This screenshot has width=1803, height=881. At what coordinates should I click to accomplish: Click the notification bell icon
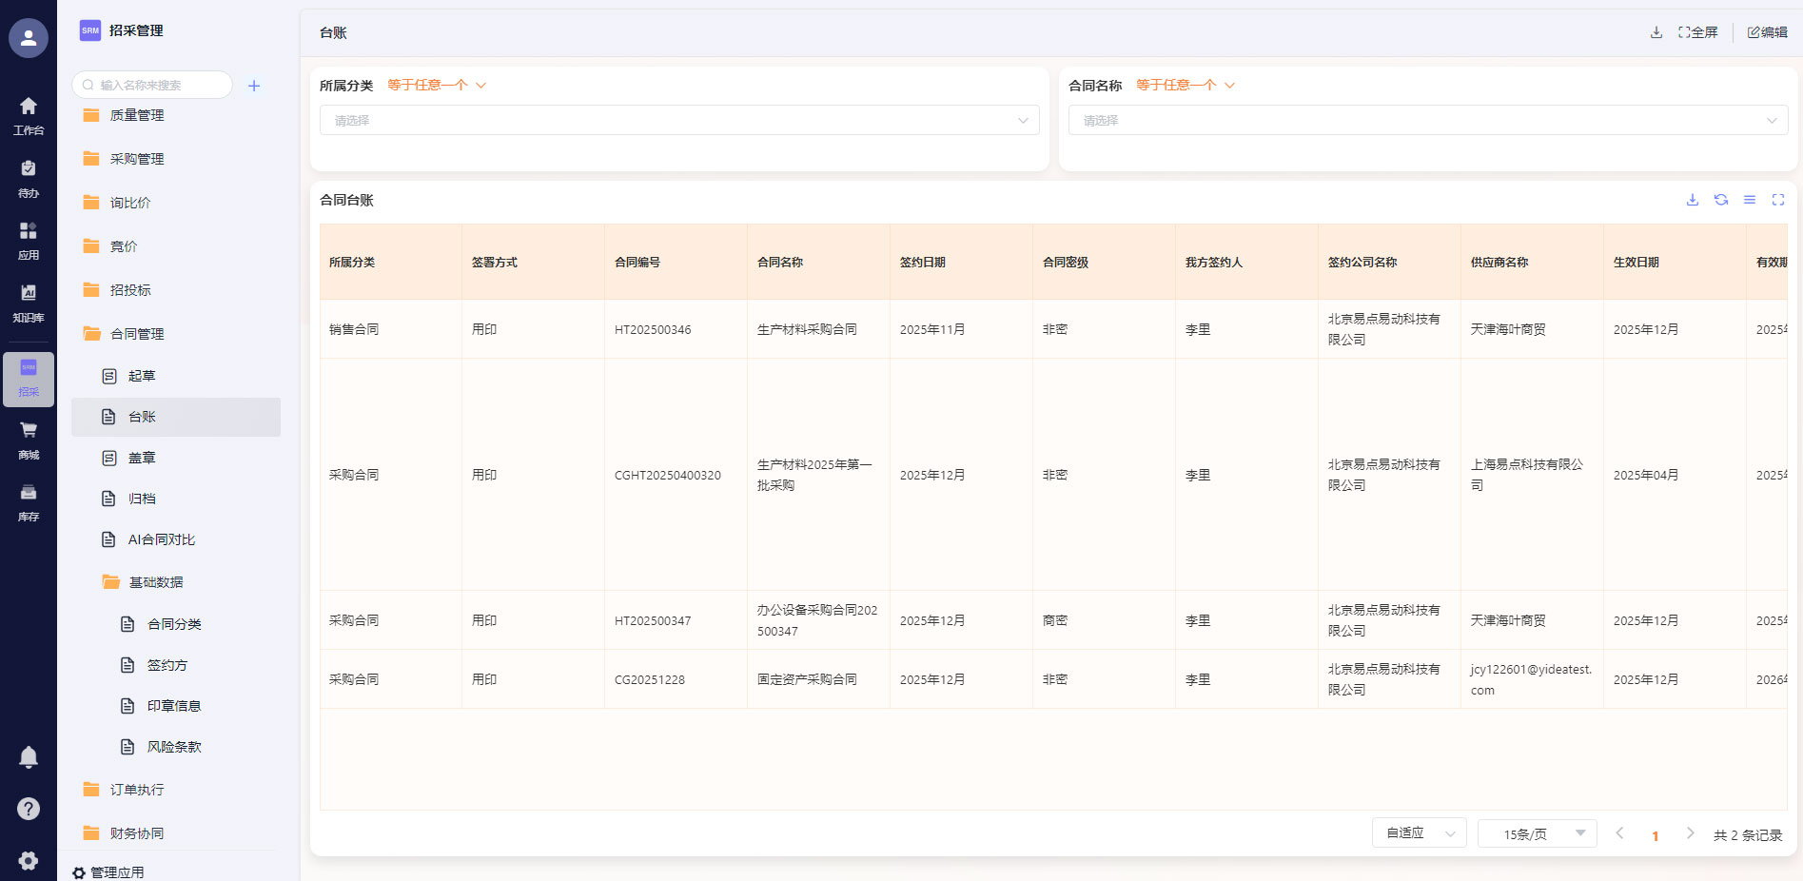click(29, 757)
